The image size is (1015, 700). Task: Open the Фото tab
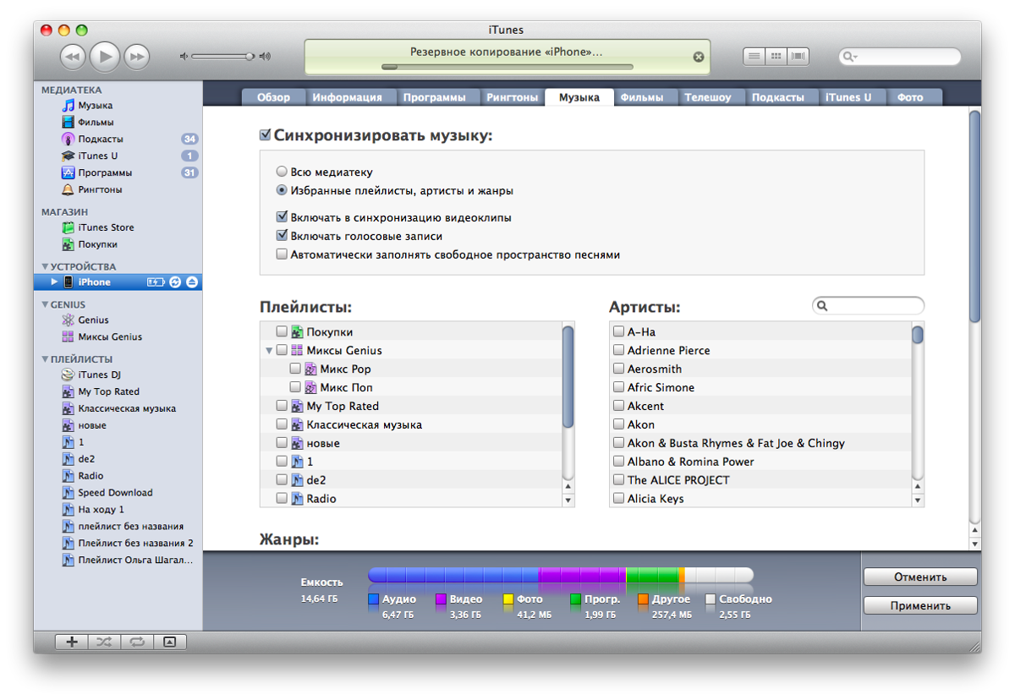coord(910,97)
